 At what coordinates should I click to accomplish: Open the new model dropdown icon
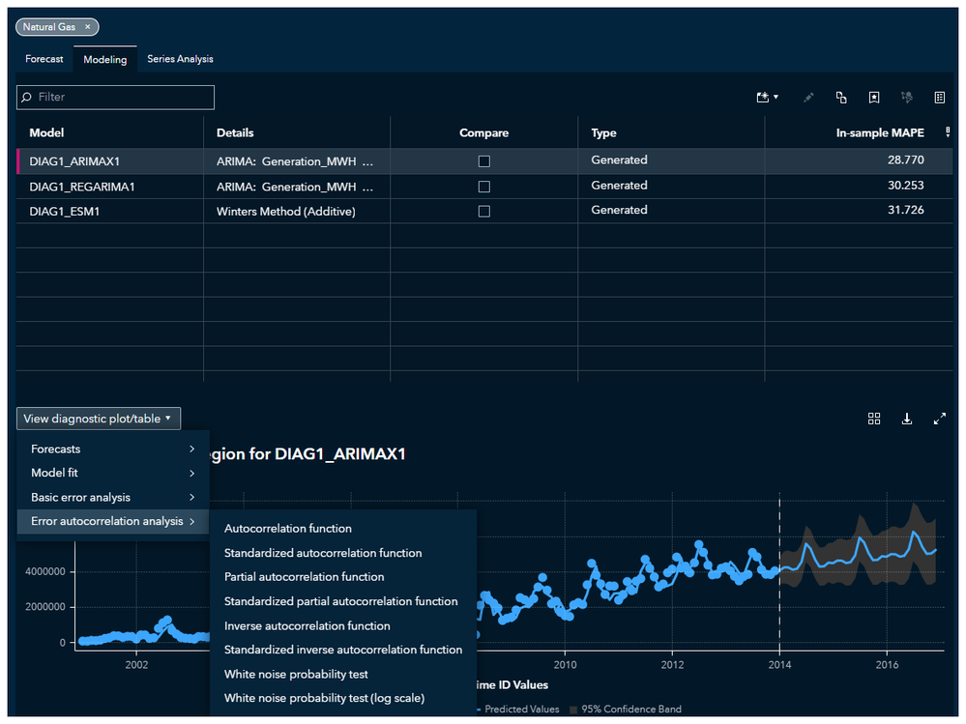click(x=768, y=98)
